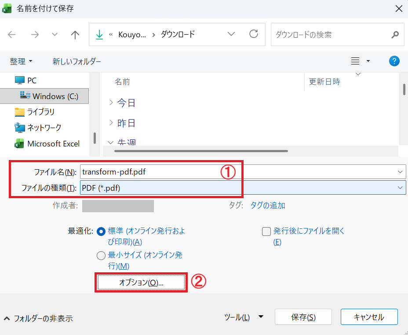
Task: Expand the 今日 group
Action: click(111, 103)
